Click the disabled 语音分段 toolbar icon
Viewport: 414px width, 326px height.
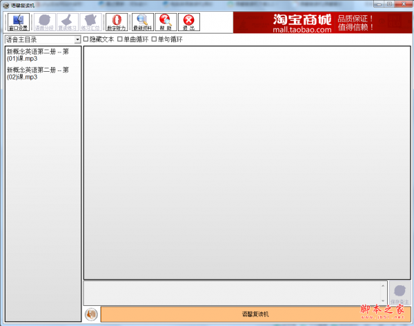[x=44, y=22]
